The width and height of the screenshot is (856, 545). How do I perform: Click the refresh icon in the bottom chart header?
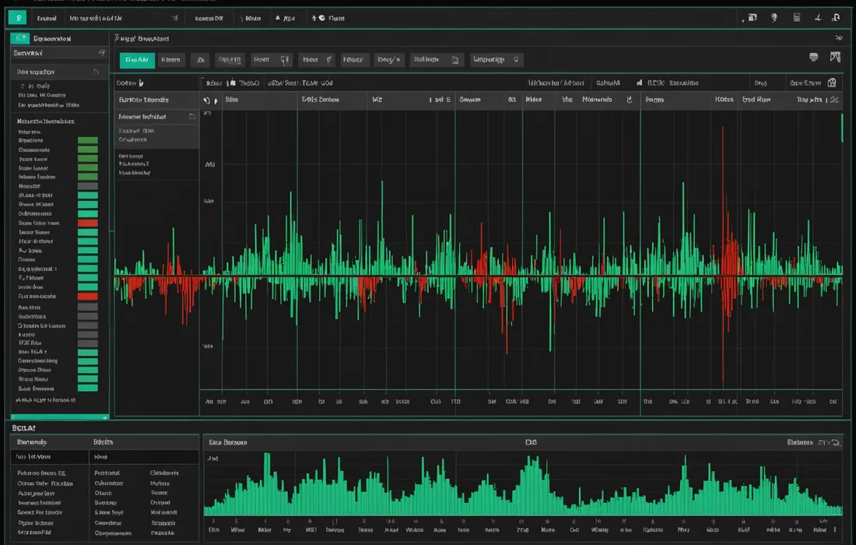[x=837, y=442]
